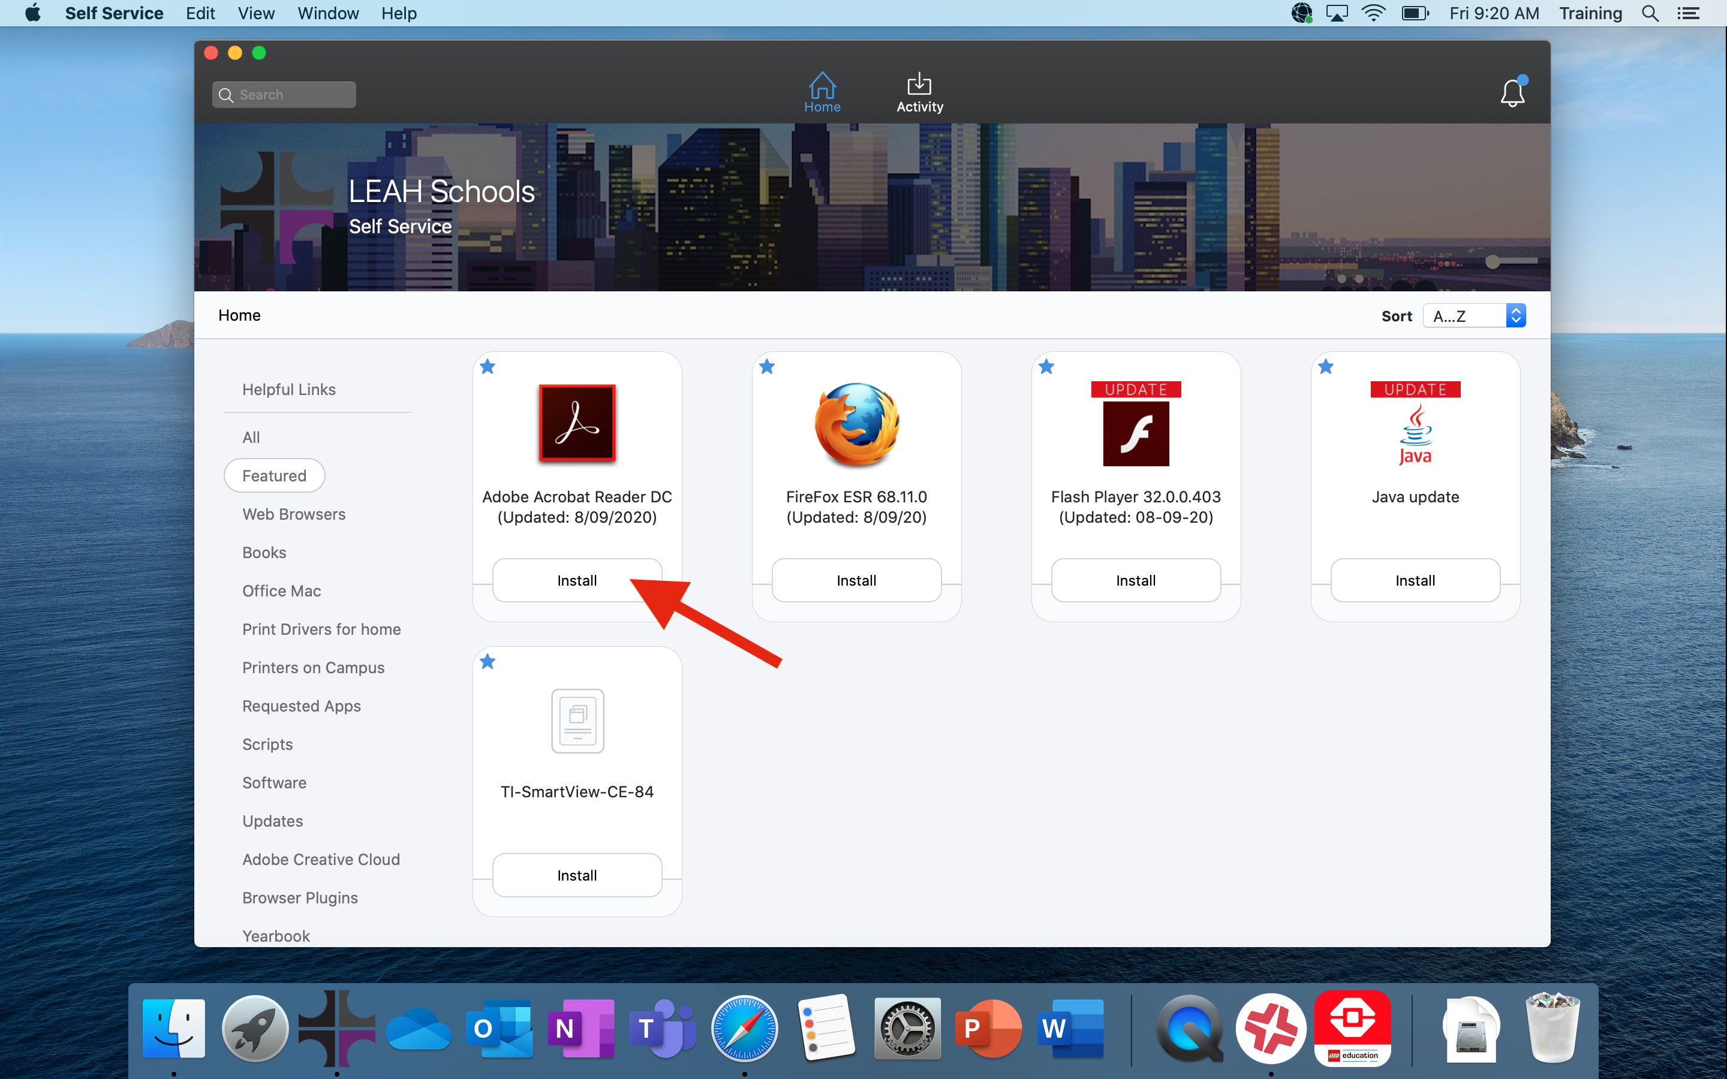Screen dimensions: 1727x1079
Task: Open the Edit menu
Action: (200, 13)
